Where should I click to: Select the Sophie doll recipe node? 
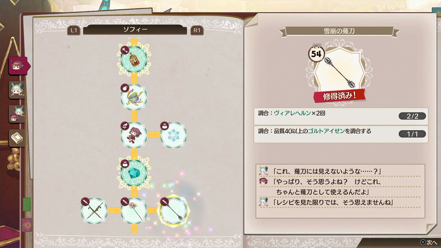click(134, 135)
